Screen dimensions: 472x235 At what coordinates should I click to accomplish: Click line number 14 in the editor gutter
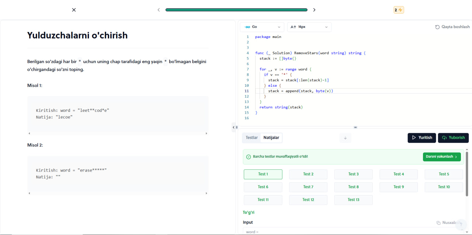(247, 107)
